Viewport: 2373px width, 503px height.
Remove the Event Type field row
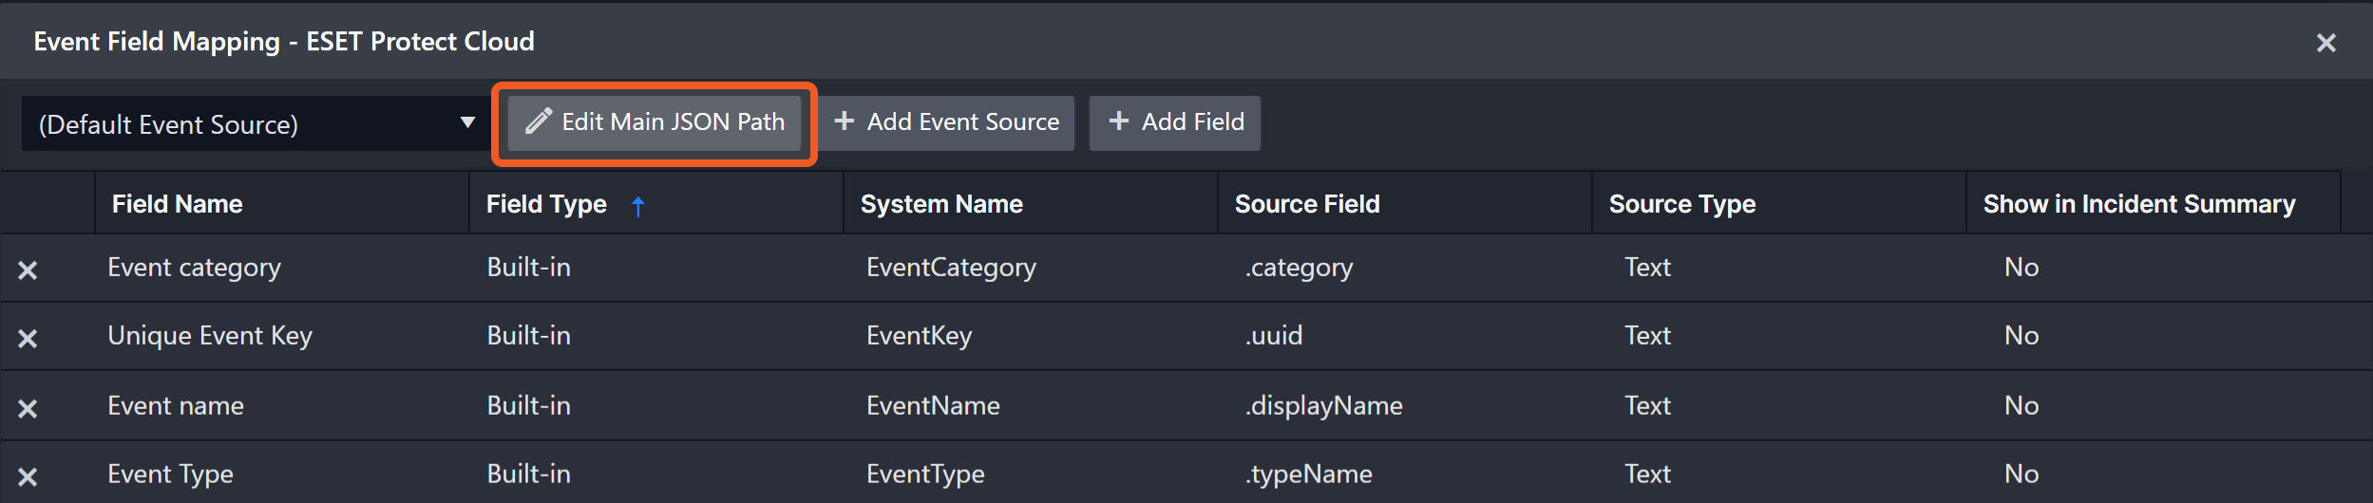coord(28,476)
